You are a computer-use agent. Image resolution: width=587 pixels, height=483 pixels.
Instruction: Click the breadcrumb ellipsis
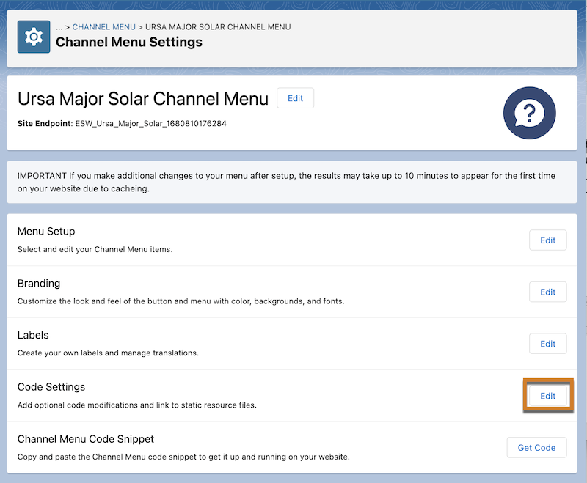[59, 27]
